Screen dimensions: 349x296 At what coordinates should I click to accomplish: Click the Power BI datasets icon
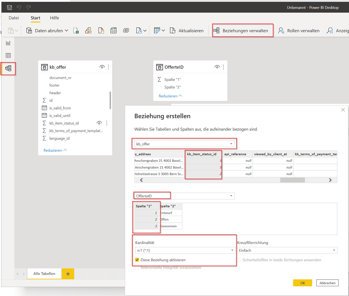[x=88, y=30]
